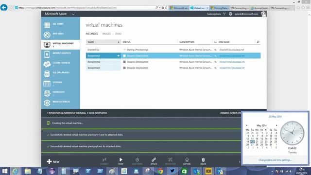Refresh the page in browser address bar
This screenshot has width=311, height=175.
pos(166,8)
